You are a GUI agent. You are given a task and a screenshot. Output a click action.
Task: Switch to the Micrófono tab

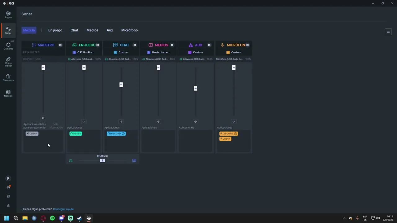[129, 30]
